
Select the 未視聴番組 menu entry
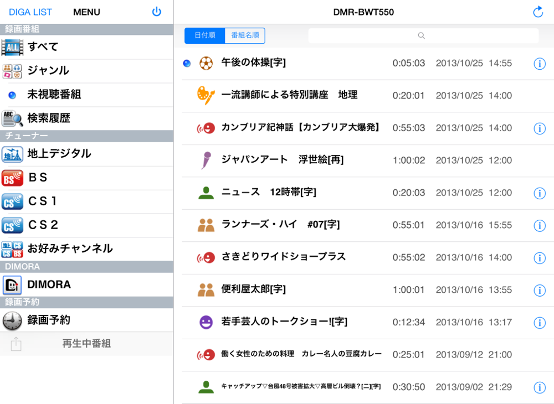(86, 95)
